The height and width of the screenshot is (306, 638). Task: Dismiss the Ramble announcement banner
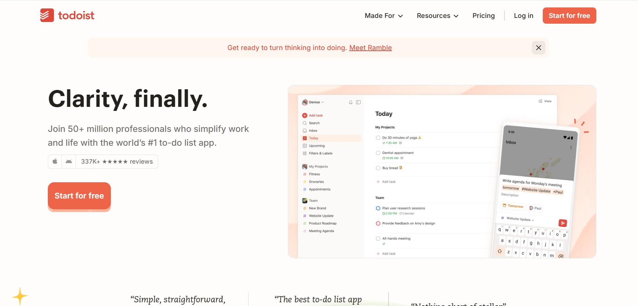(x=538, y=48)
